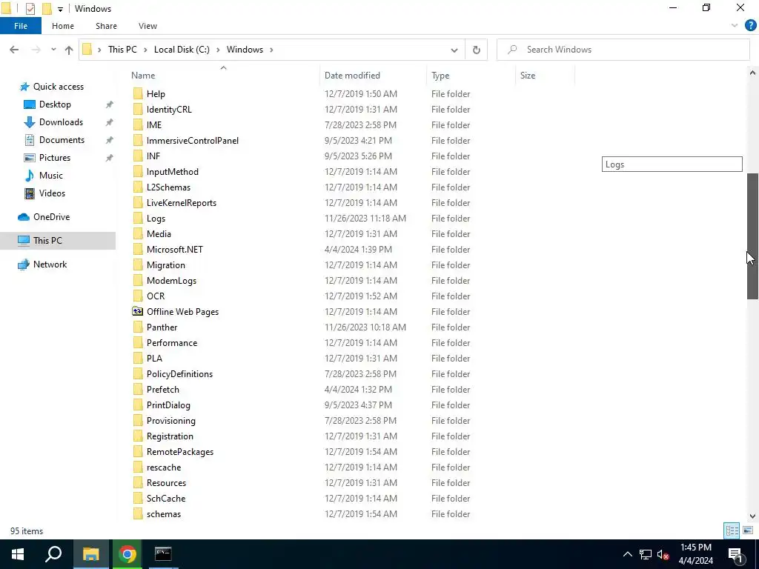This screenshot has width=759, height=569.
Task: Open the Windows Start menu
Action: (x=18, y=554)
